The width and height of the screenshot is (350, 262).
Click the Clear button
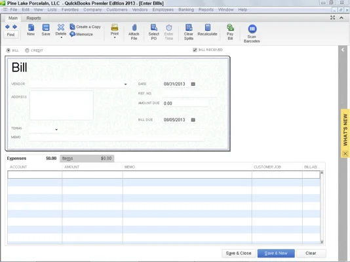(311, 253)
